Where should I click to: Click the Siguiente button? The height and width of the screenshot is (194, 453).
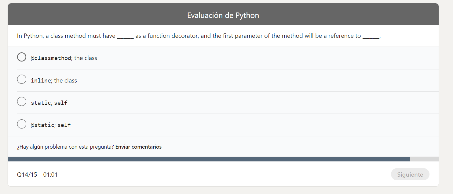tap(410, 174)
